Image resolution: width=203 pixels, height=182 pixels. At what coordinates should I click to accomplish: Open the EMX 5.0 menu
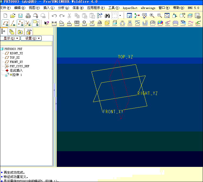tap(193, 8)
